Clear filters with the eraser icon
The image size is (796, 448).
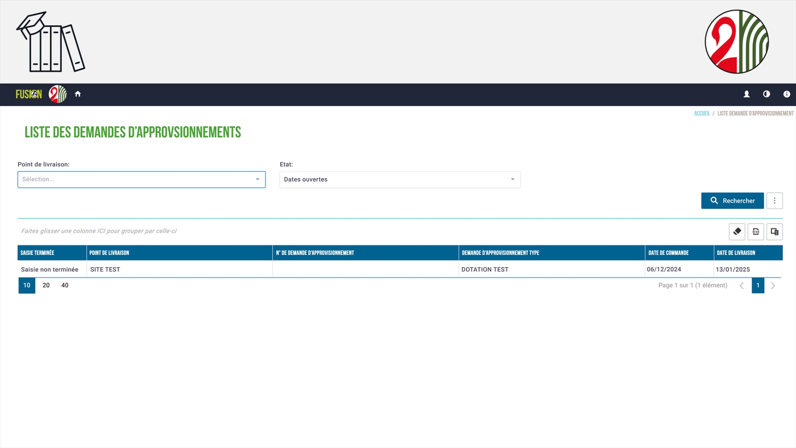pyautogui.click(x=737, y=231)
